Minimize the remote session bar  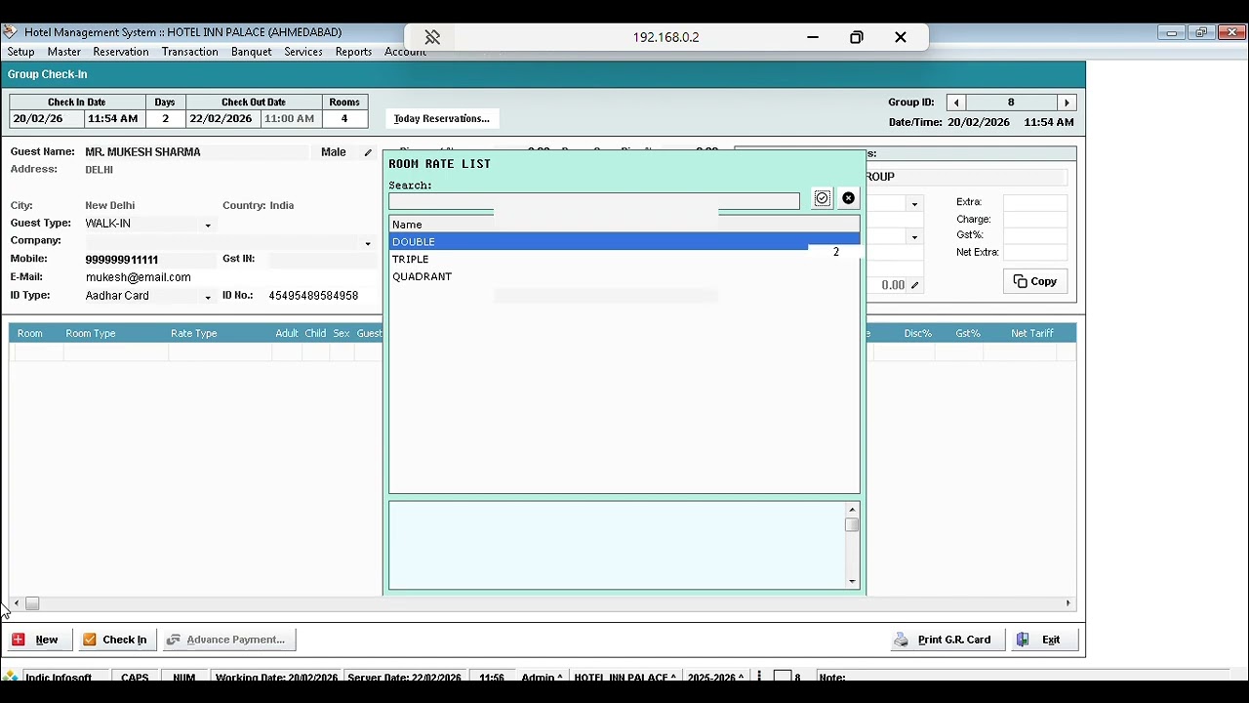[x=812, y=37]
